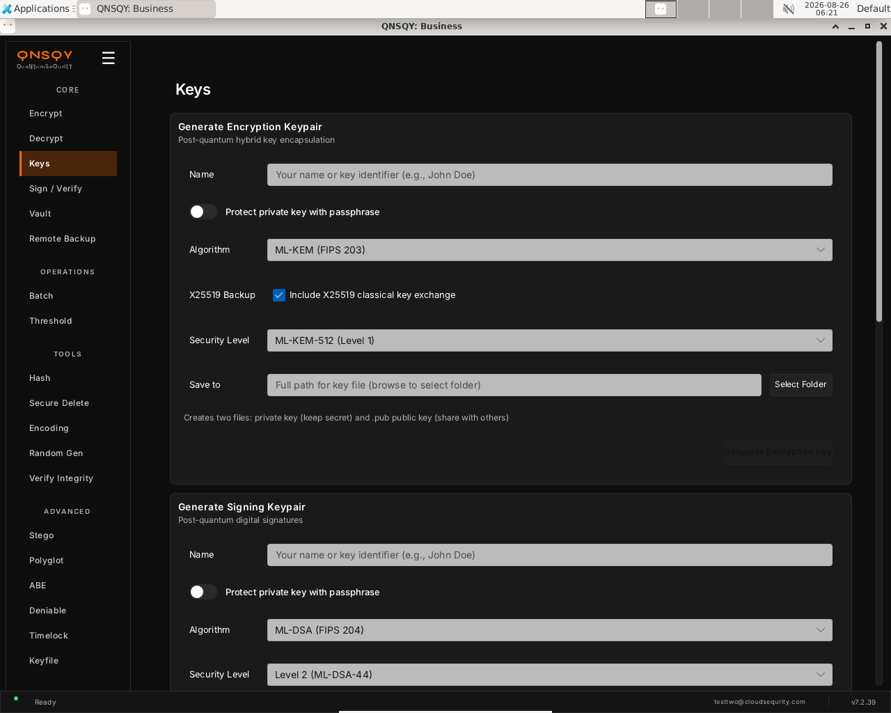Open ML-KEM (FIPS 203) algorithm dropdown
891x713 pixels.
coord(549,250)
